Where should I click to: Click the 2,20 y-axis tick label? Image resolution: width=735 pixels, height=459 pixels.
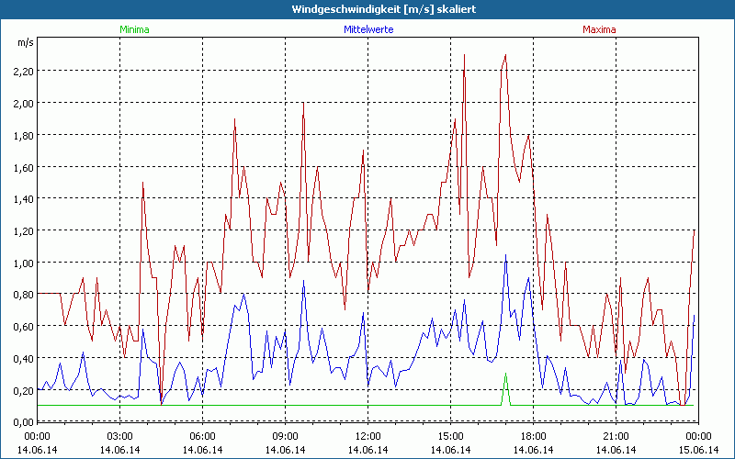pos(24,71)
